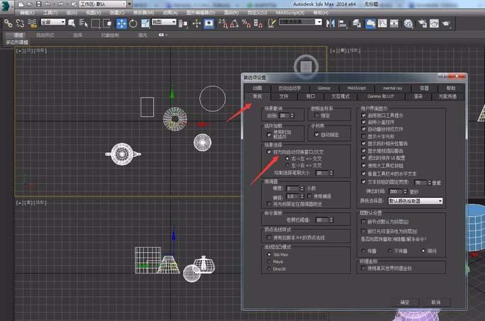Select 左->右 => 交叉 radio option
The height and width of the screenshot is (321, 485).
[286, 165]
